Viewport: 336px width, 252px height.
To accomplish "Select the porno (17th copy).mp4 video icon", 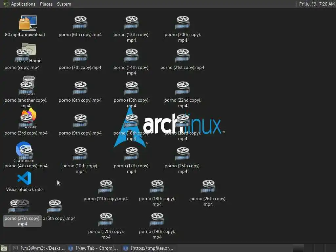I will point(131,154).
